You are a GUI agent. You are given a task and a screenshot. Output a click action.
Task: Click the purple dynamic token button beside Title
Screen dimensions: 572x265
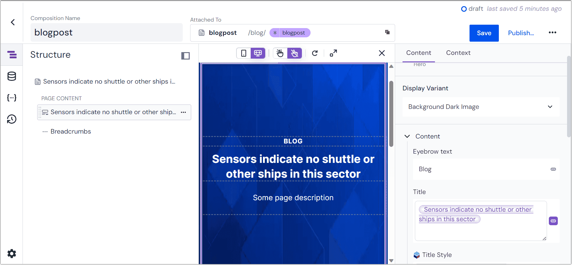[x=553, y=221]
